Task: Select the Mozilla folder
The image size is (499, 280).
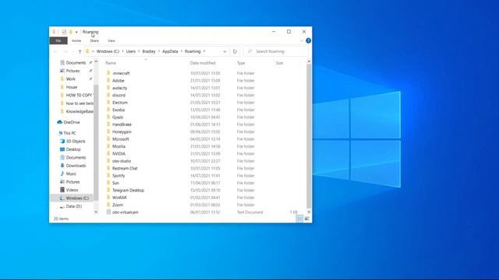Action: pos(119,146)
